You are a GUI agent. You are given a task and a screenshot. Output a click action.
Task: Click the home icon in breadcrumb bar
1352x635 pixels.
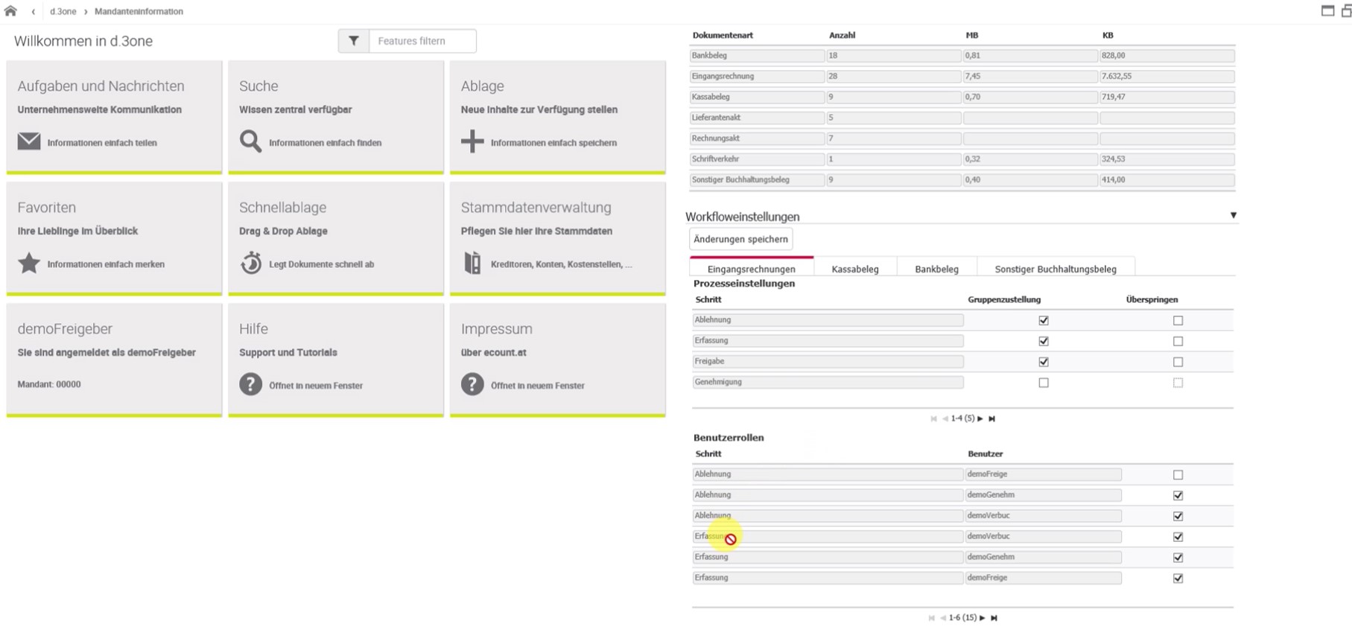pos(10,11)
